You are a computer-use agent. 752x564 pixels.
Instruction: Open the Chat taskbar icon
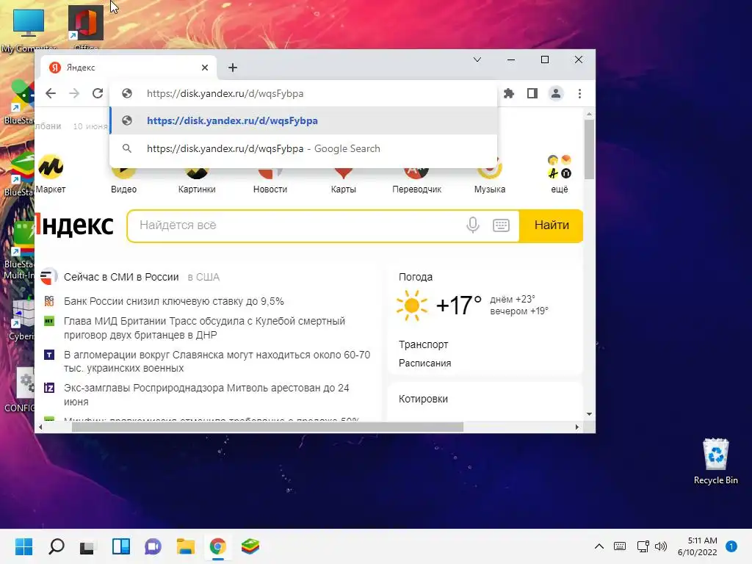pos(153,546)
